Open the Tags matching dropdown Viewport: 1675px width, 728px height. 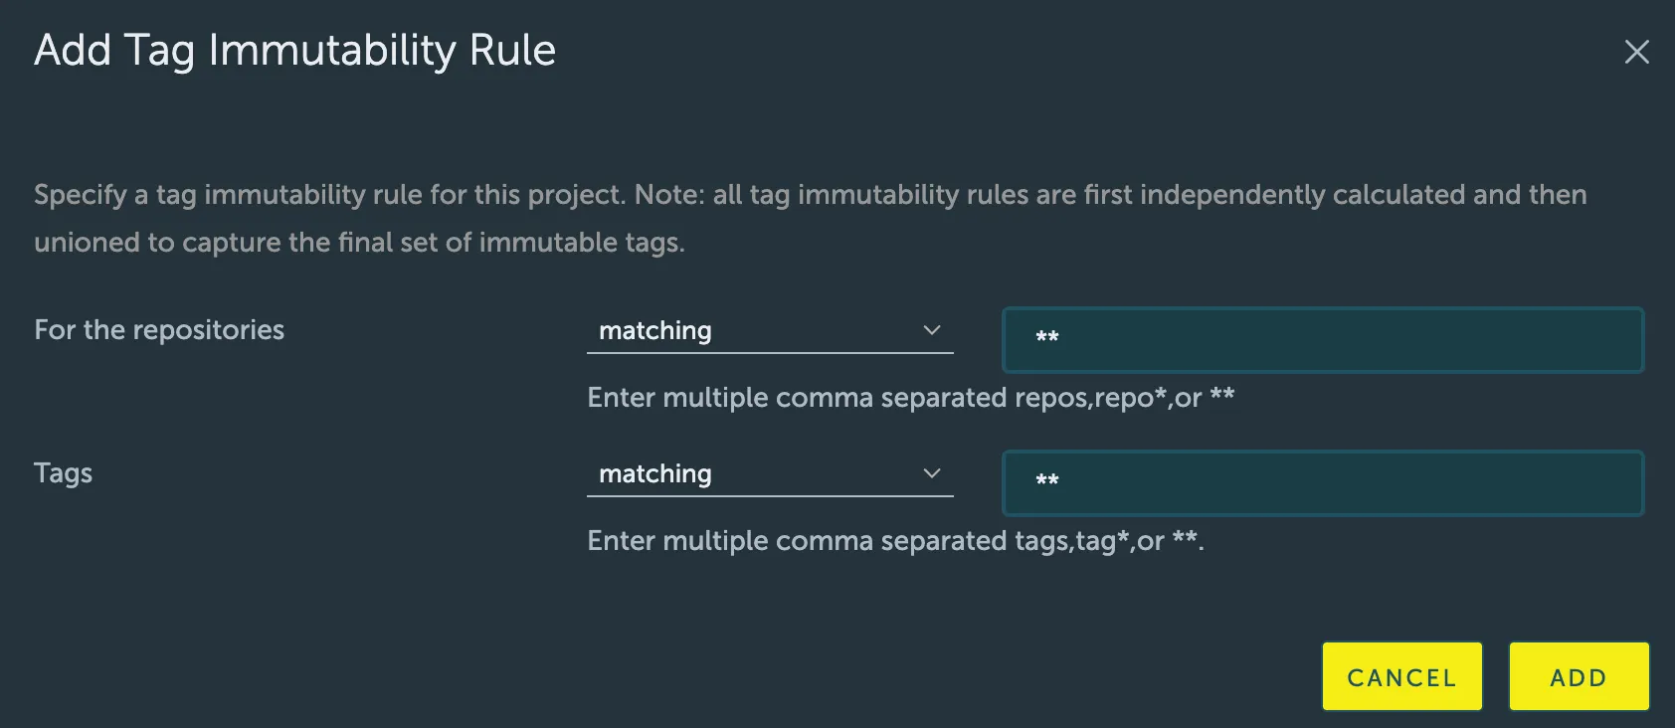[x=769, y=474]
